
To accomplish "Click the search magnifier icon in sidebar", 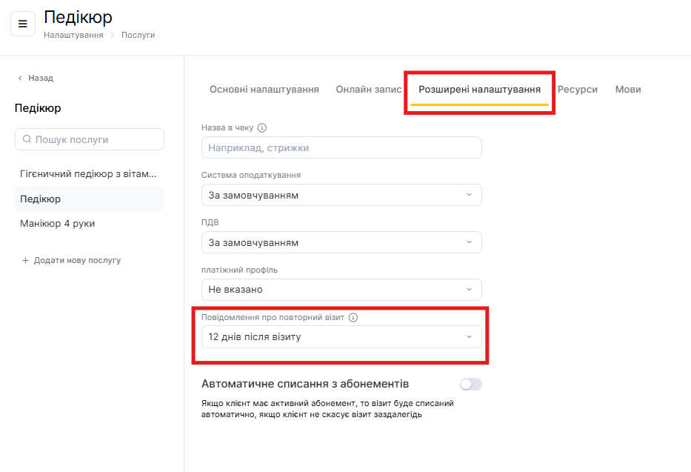I will pyautogui.click(x=27, y=139).
